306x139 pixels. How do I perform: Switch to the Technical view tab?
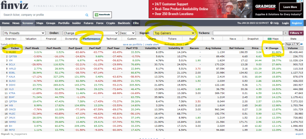click(112, 39)
